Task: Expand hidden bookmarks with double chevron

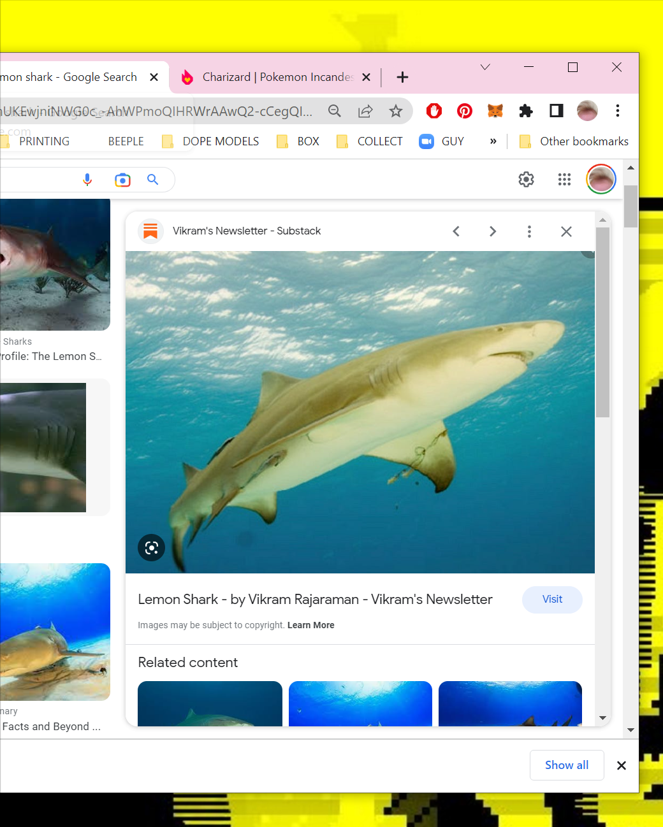Action: (x=493, y=141)
